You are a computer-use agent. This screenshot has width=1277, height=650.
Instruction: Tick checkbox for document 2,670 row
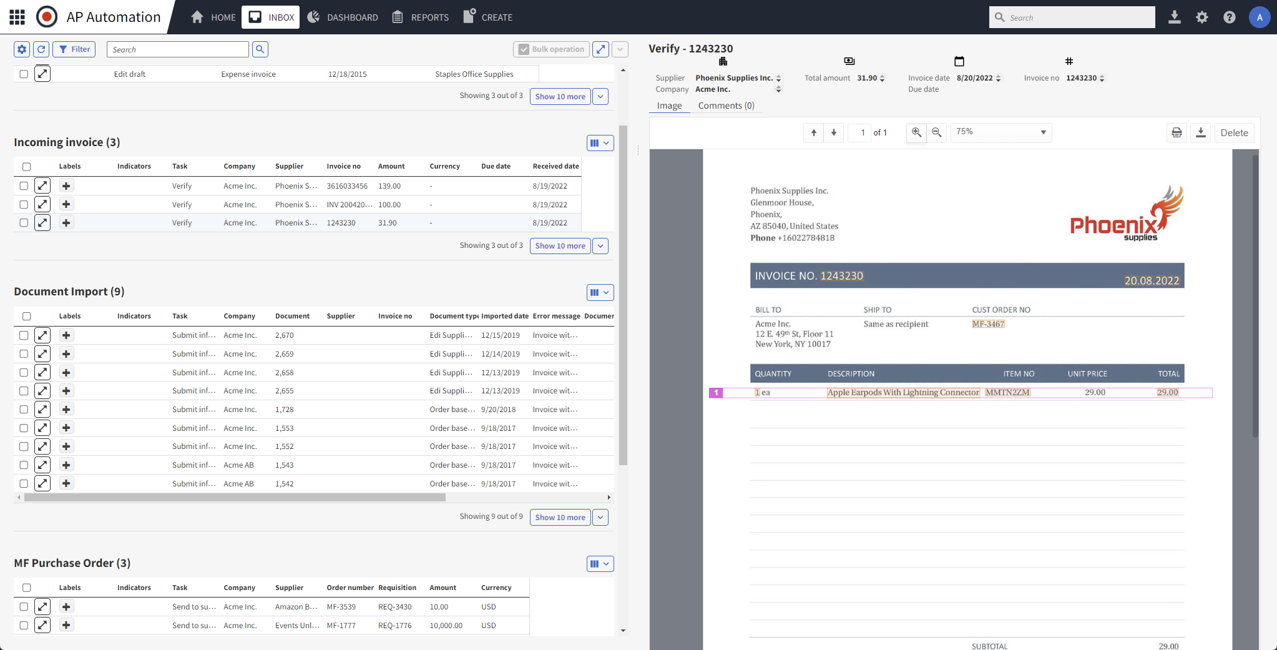[x=24, y=335]
